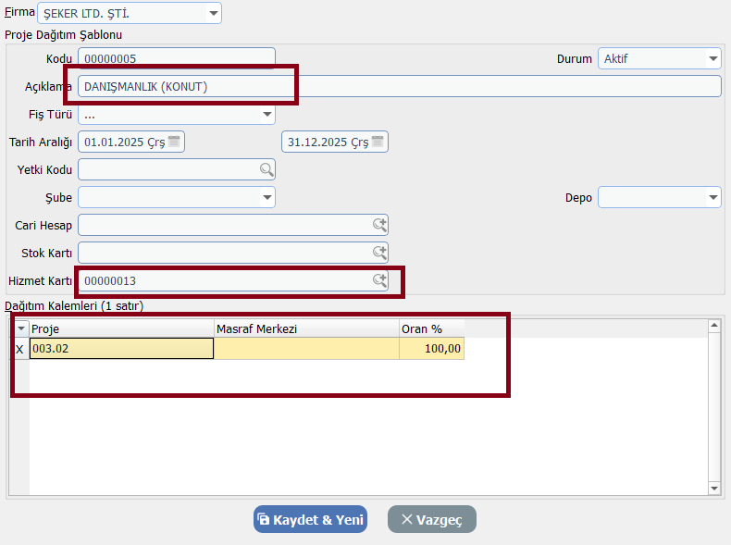Click the Yetki Kodu search magnifier icon

pyautogui.click(x=266, y=169)
